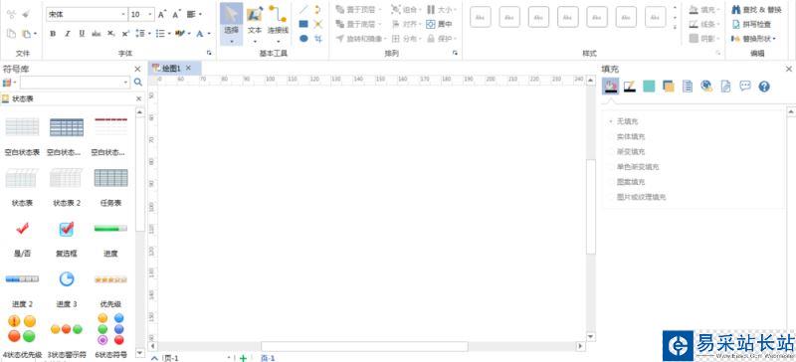Close the 填充 panel
This screenshot has height=362, width=796.
(x=789, y=69)
